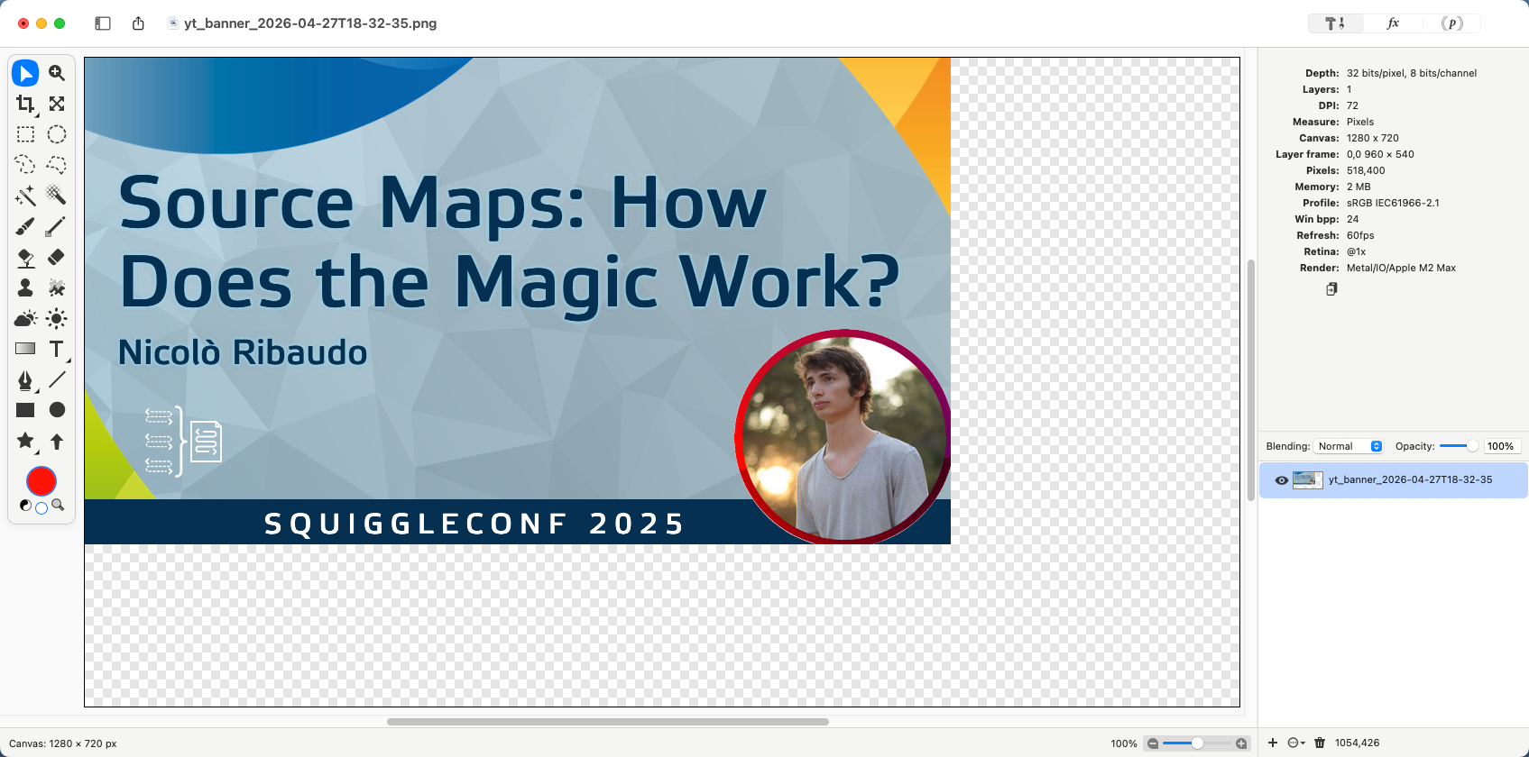Select the Magic Wand tool

pyautogui.click(x=25, y=196)
